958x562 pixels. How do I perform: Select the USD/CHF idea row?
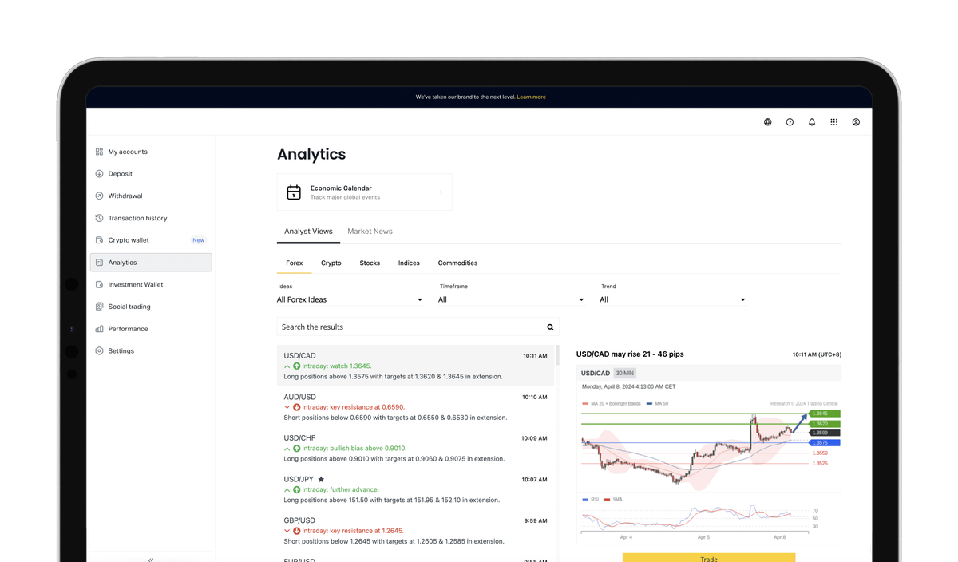click(x=415, y=448)
